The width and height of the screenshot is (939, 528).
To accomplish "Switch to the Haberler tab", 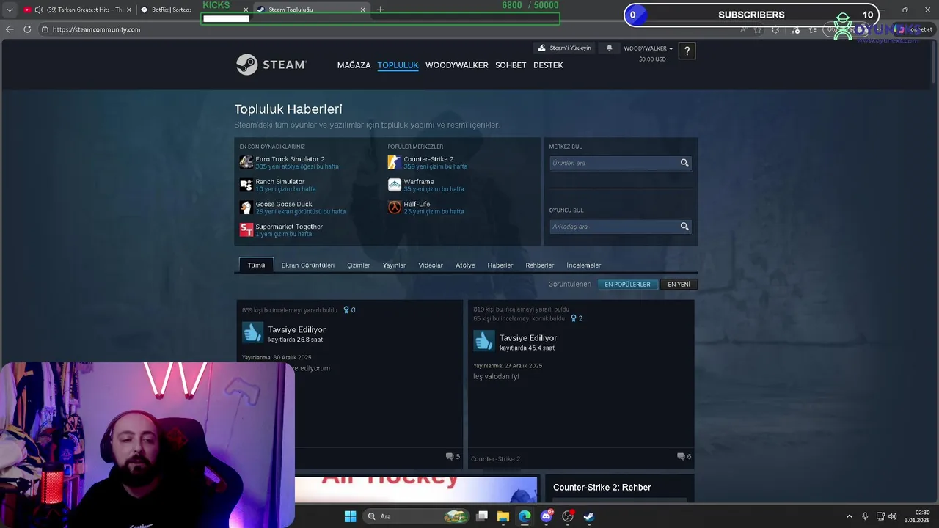I will pos(500,265).
